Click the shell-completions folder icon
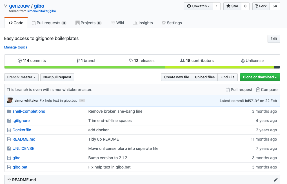The width and height of the screenshot is (287, 184). (x=9, y=111)
